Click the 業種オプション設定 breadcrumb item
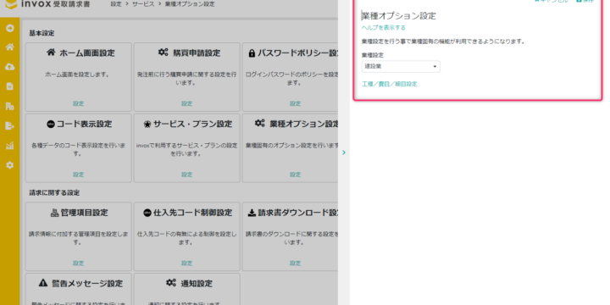 pos(190,4)
